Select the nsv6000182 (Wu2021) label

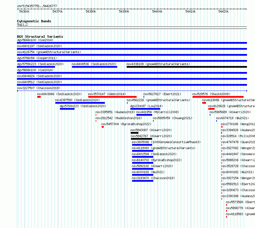click(238, 172)
